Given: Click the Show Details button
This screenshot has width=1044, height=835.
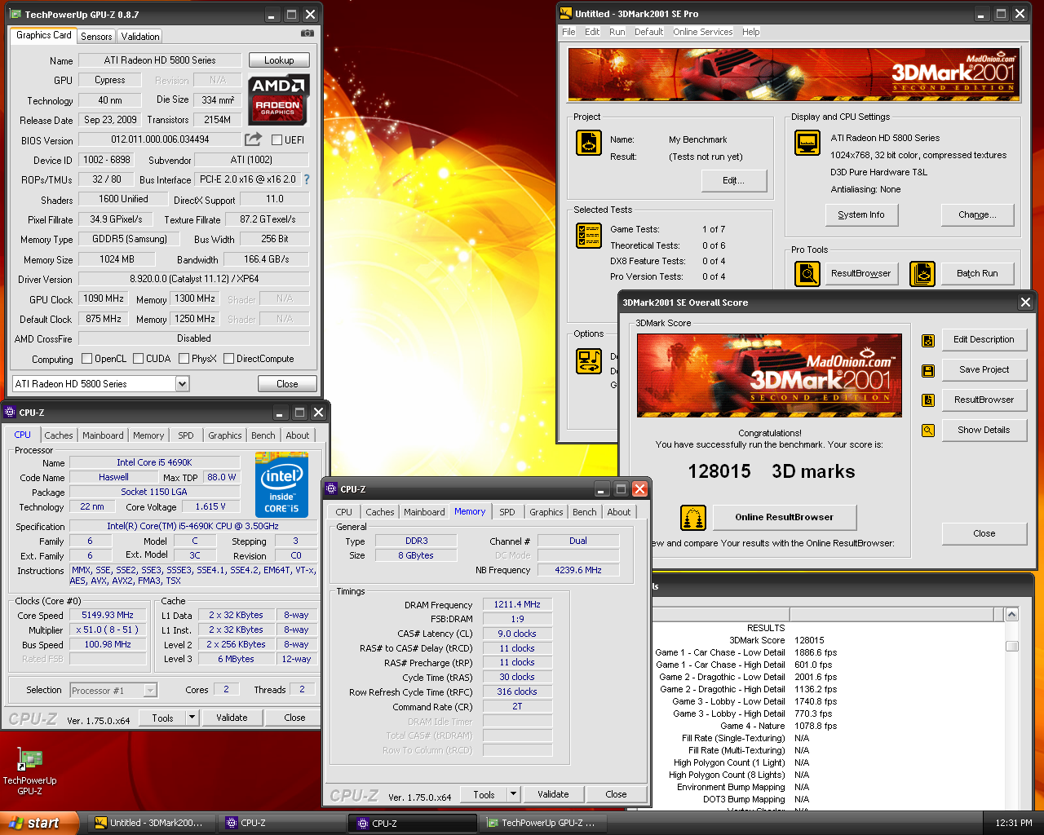Looking at the screenshot, I should (x=984, y=430).
